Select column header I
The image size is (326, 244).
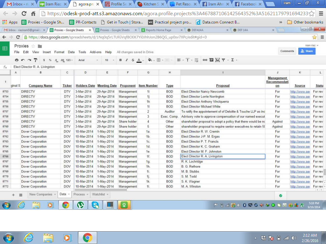pyautogui.click(x=223, y=72)
